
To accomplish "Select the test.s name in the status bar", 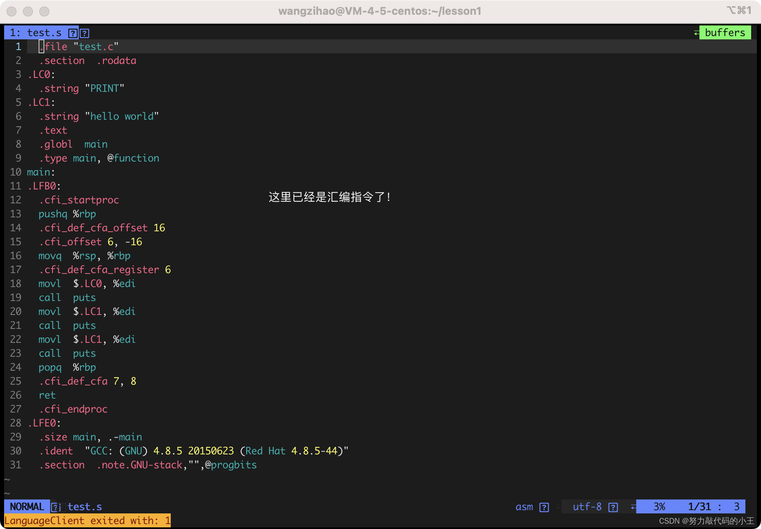I will coord(85,507).
